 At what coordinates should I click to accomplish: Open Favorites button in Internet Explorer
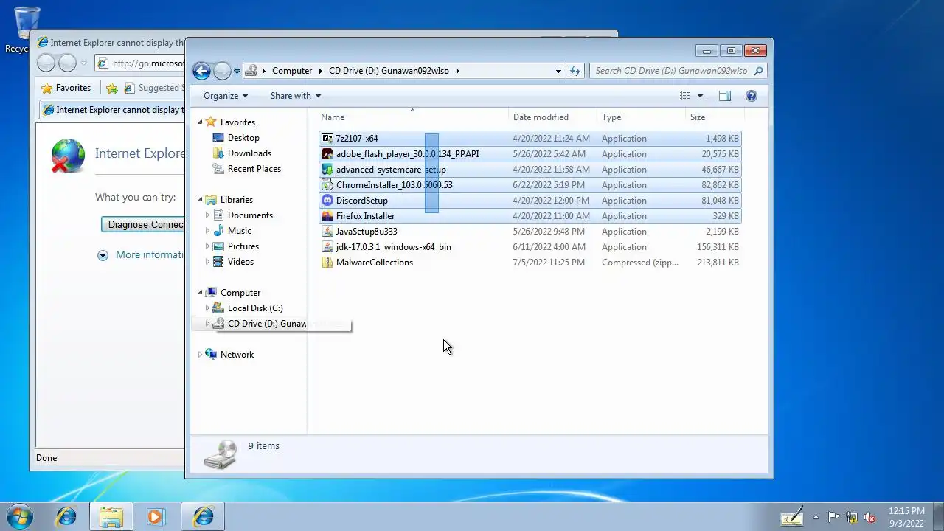(66, 88)
